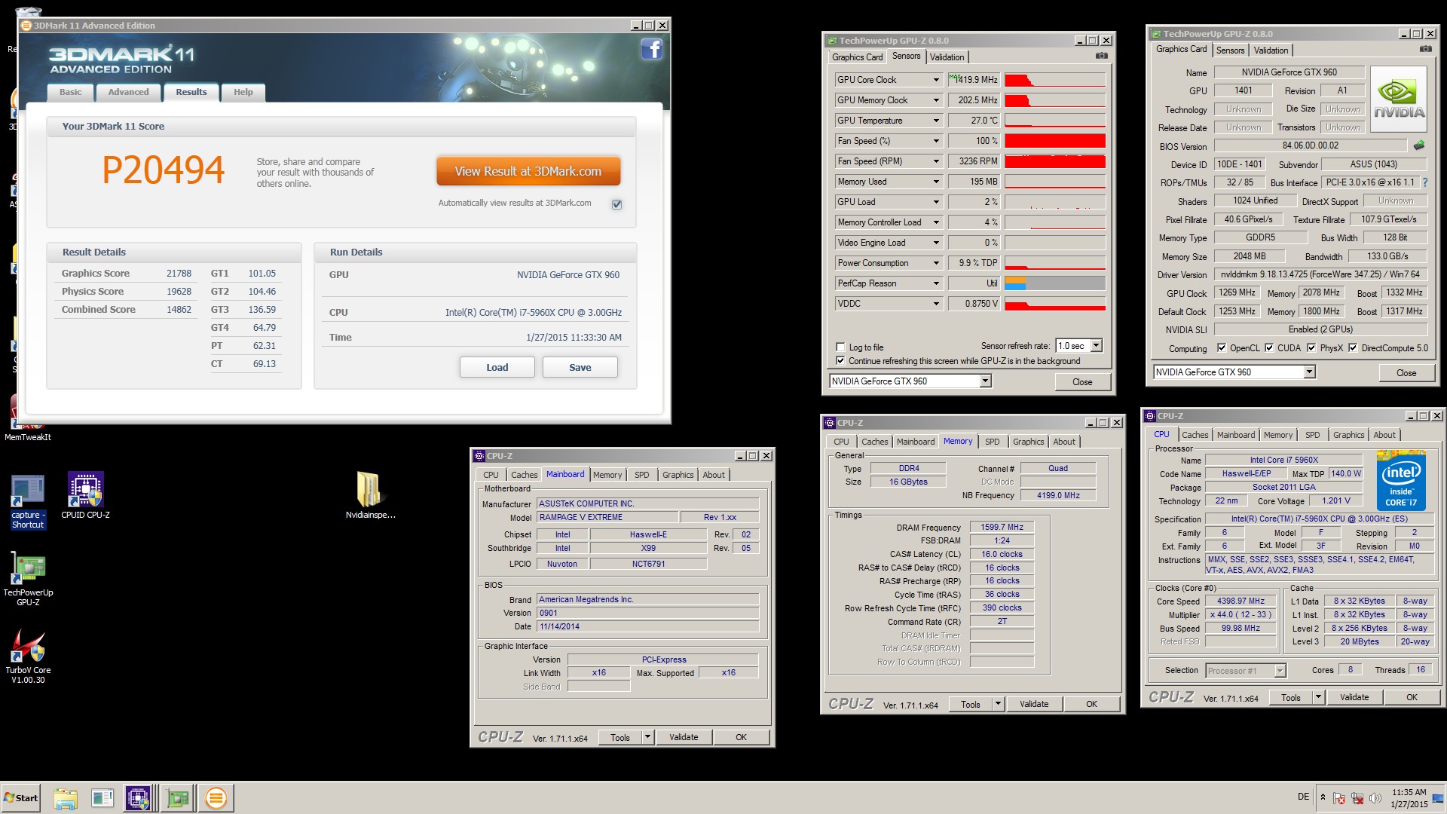The height and width of the screenshot is (814, 1447).
Task: Click the Intel Core i7 logo in CPU-Z
Action: (x=1401, y=480)
